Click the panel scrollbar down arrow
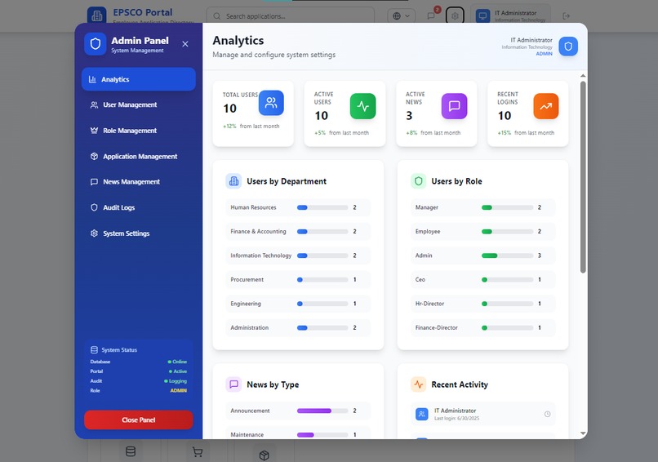This screenshot has height=462, width=658. (583, 433)
